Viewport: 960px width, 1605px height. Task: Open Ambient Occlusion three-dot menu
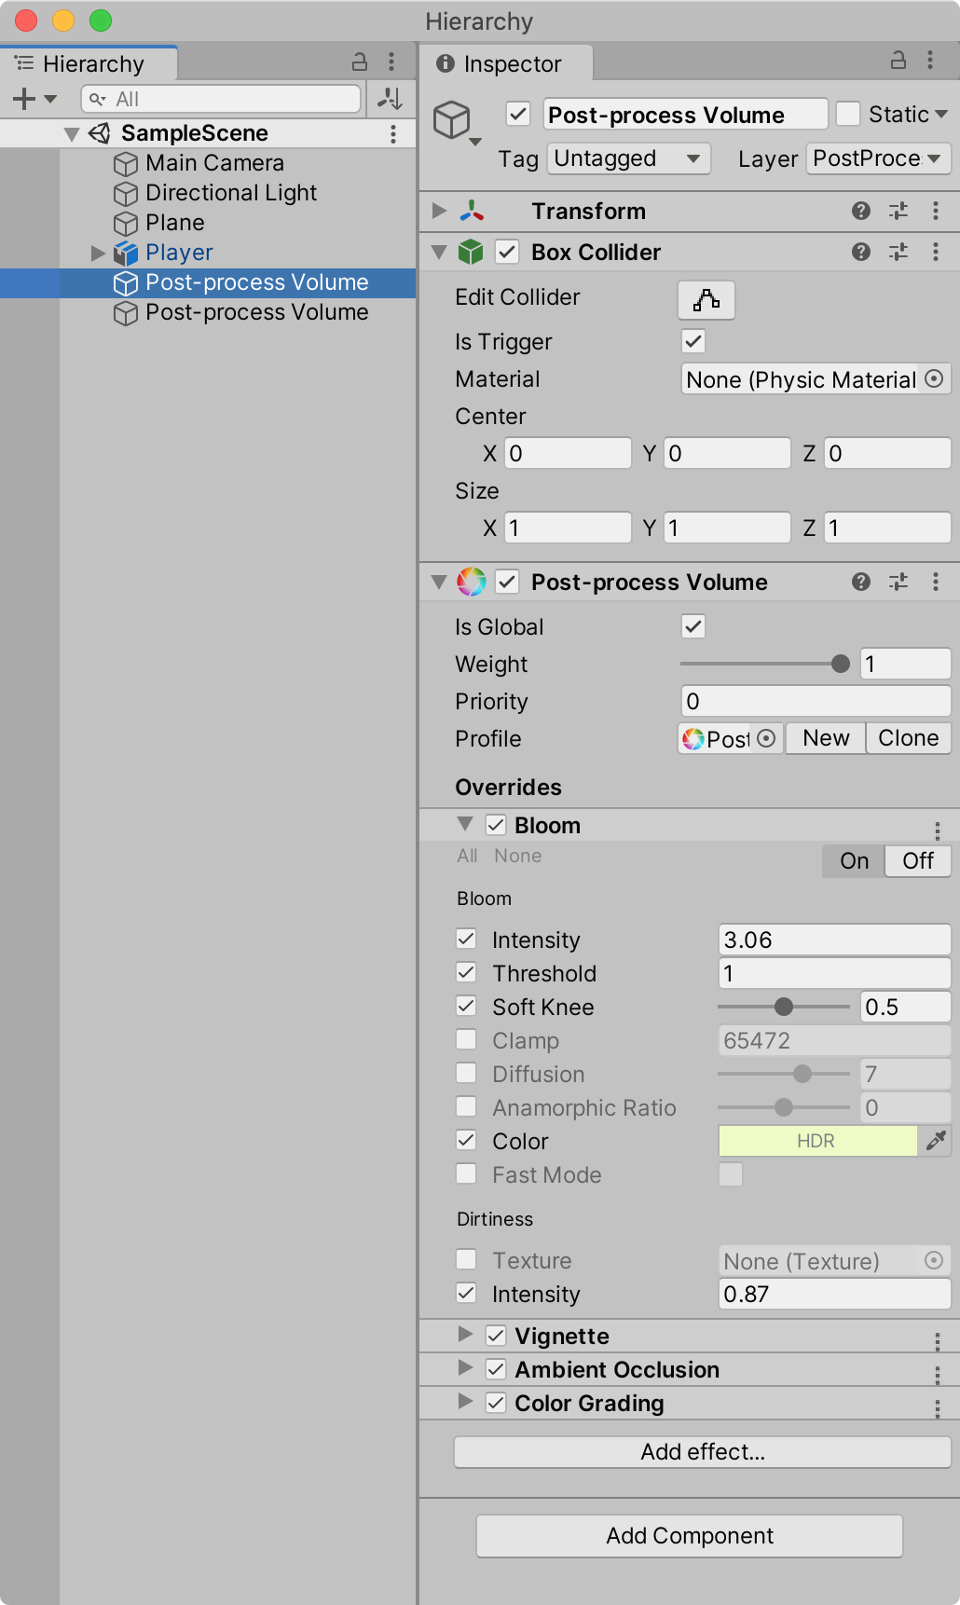coord(937,1374)
